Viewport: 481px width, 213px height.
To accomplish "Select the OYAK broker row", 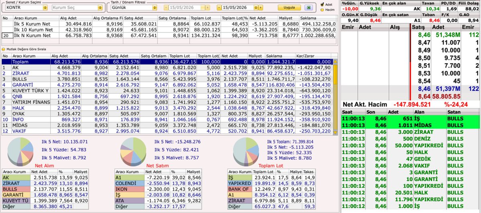I will 166,114.
